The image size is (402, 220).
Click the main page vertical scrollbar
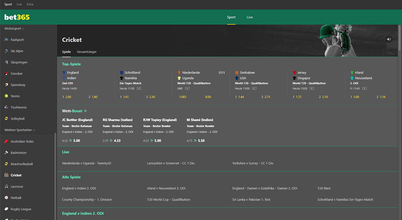pos(399,38)
